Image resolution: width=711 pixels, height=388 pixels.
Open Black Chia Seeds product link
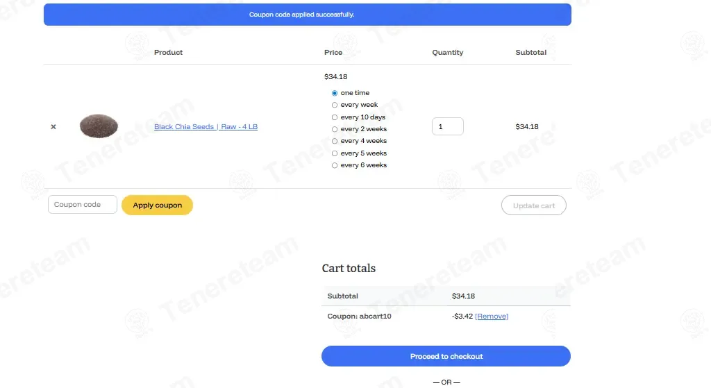click(x=206, y=127)
